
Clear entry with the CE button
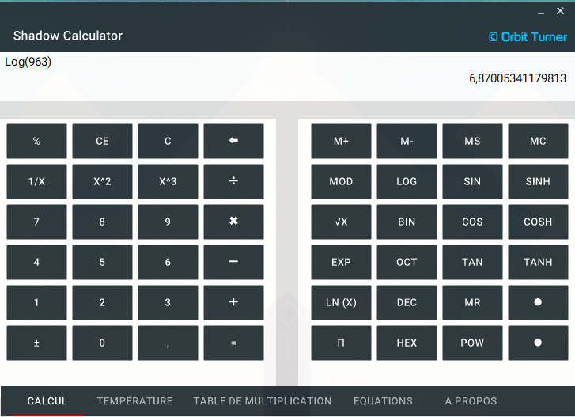click(x=102, y=141)
